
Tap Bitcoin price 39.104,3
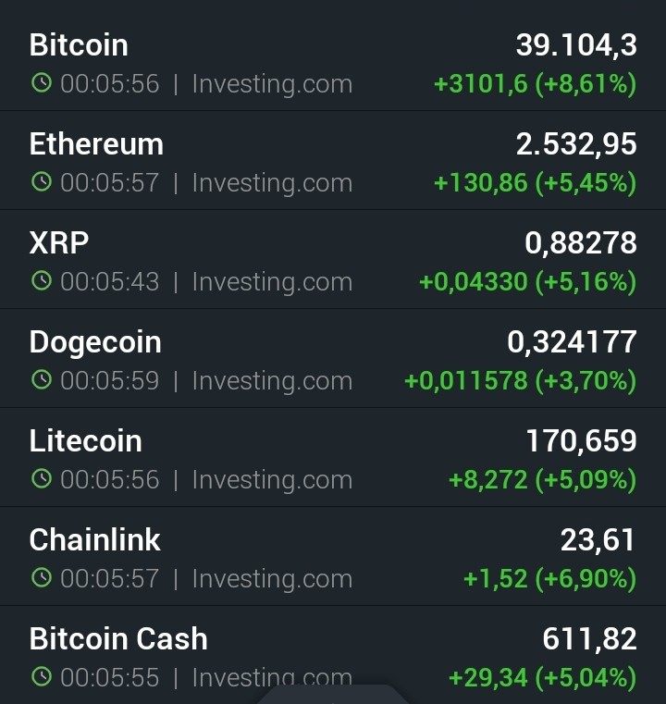point(576,45)
